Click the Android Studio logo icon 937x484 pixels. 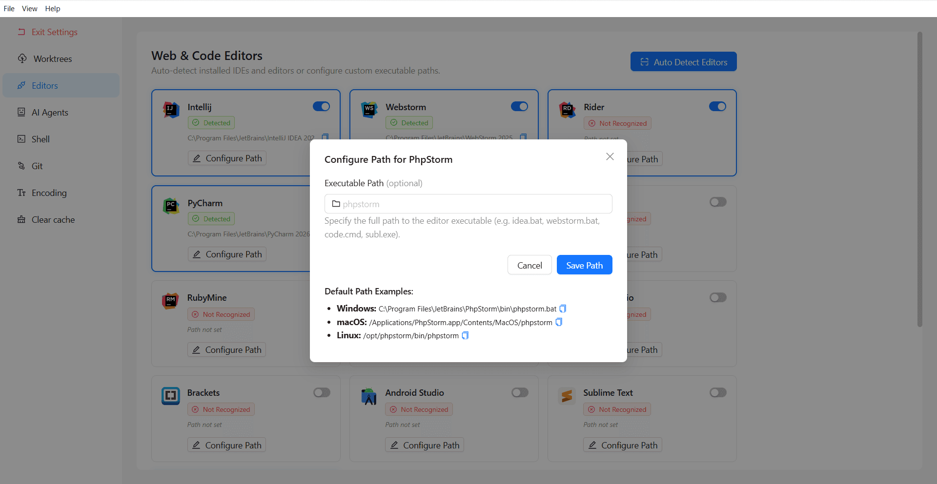pos(369,396)
